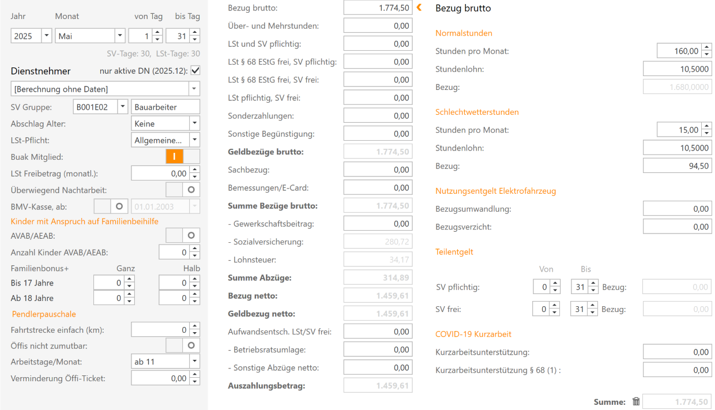Toggle the Buak Mitglied indicator
Viewport: 715px width, 410px height.
point(174,156)
